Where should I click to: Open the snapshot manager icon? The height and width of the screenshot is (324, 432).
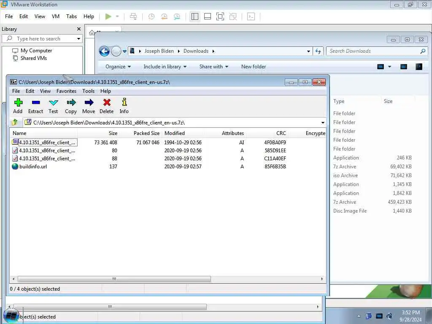coord(177,16)
